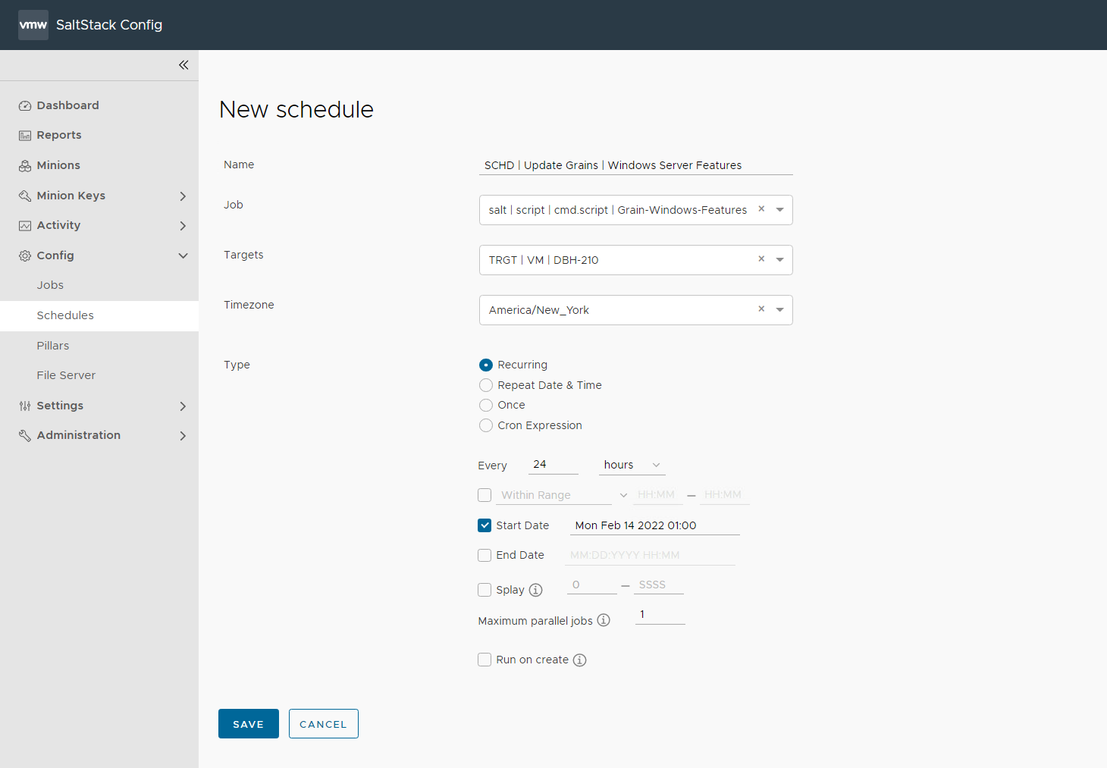Open Jobs under Config
The width and height of the screenshot is (1107, 768).
(x=50, y=285)
